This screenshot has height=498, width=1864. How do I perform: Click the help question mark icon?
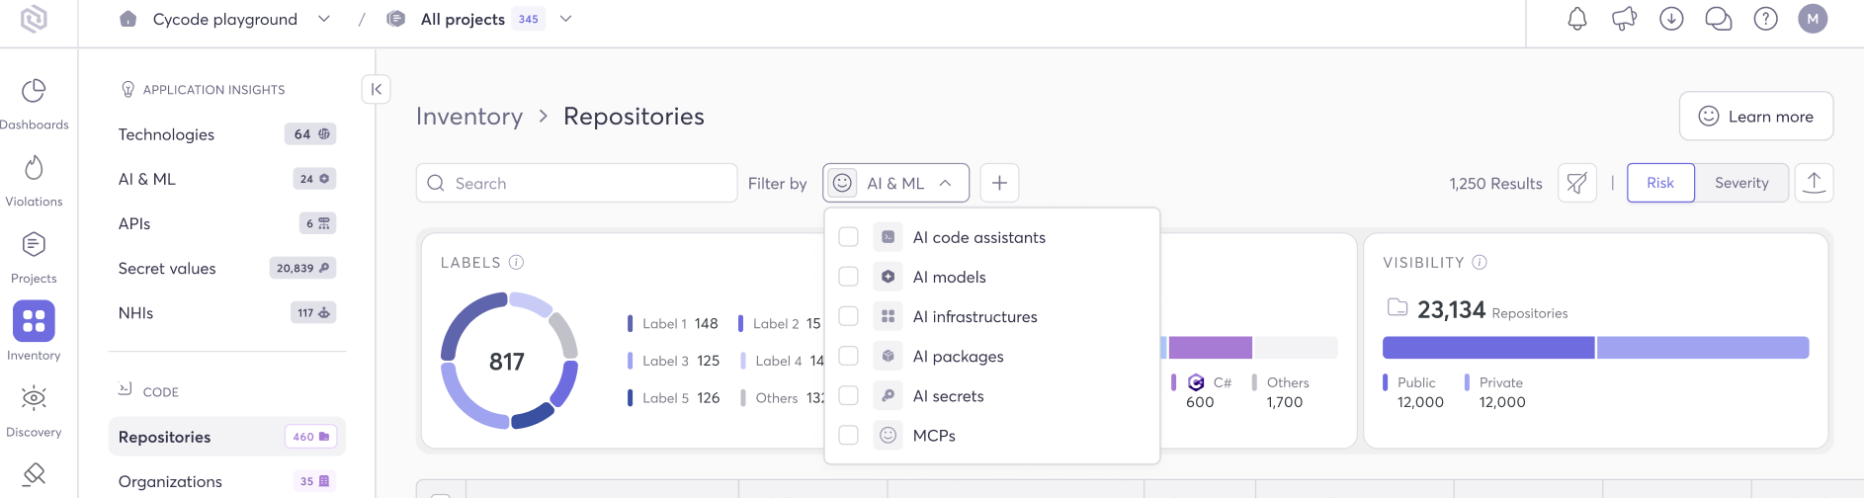[x=1766, y=19]
